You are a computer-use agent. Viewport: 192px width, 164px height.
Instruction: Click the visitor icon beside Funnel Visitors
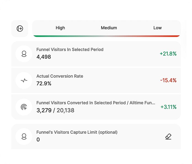click(x=24, y=54)
